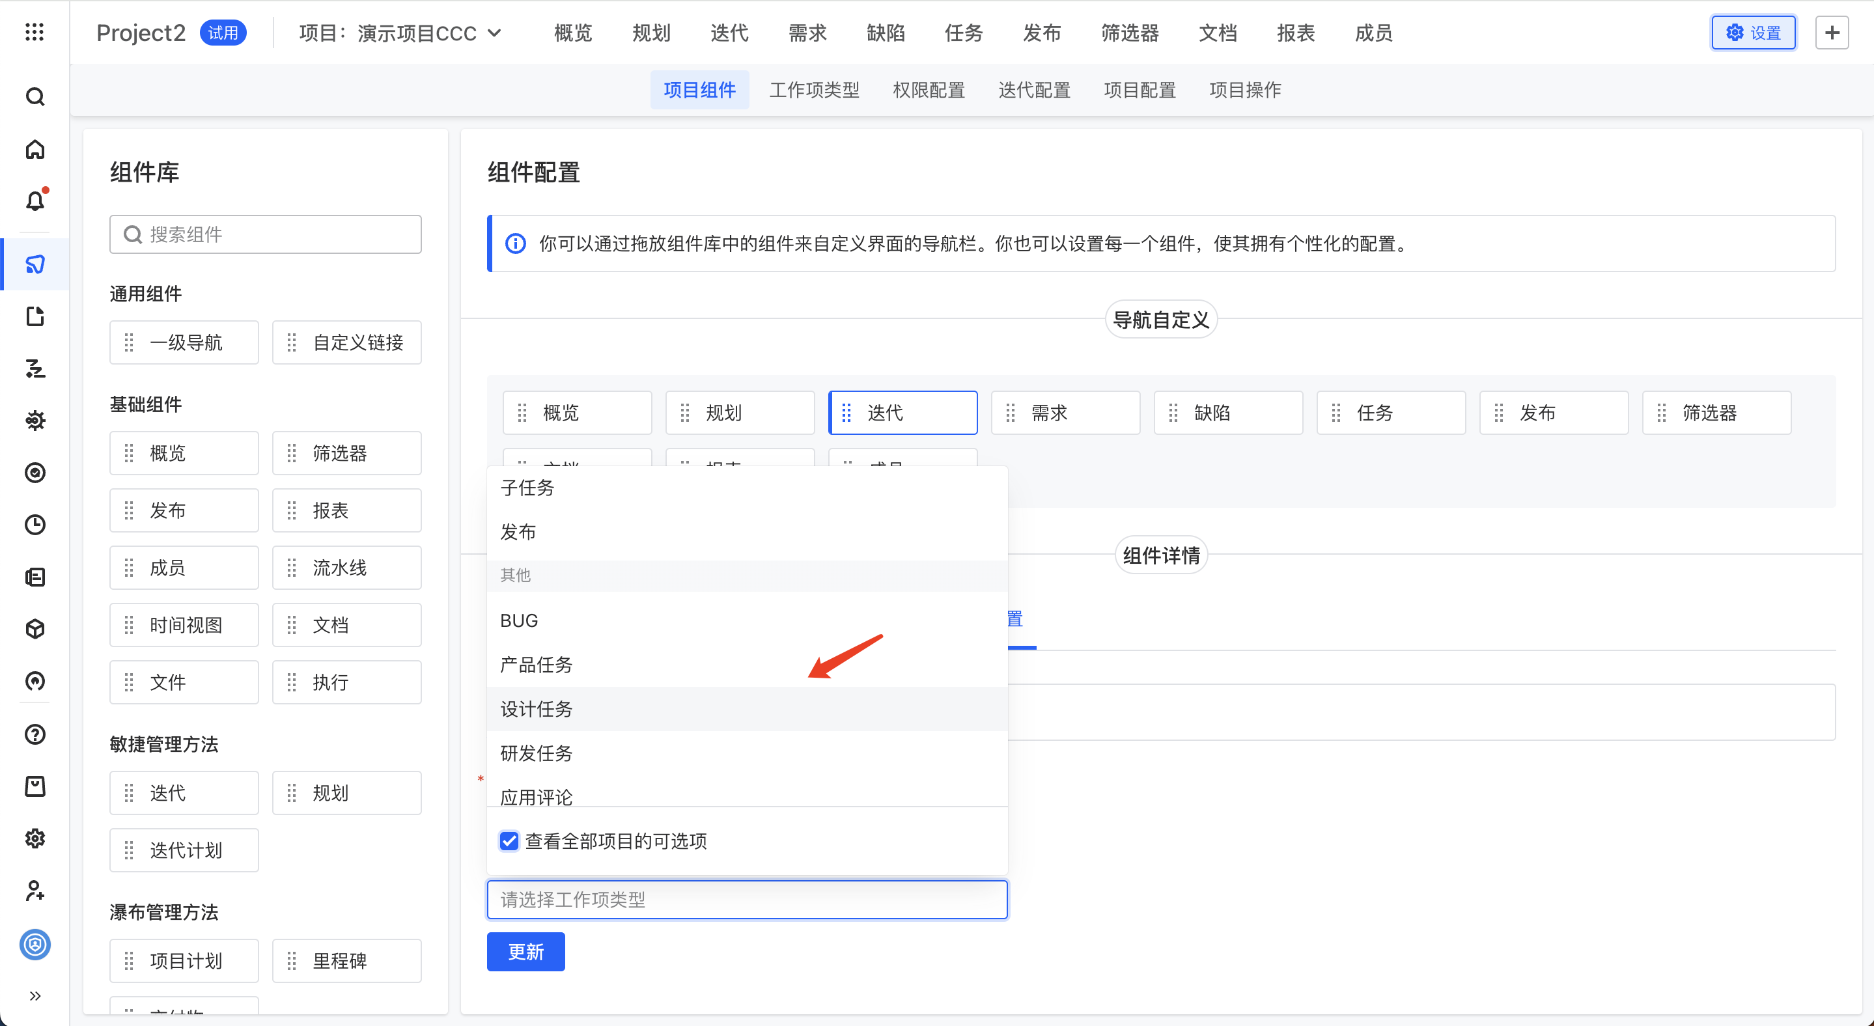
Task: Click the 请选择工作项类型 select field
Action: pyautogui.click(x=747, y=900)
